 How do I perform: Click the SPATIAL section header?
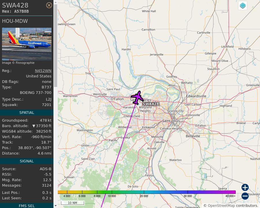point(27,112)
